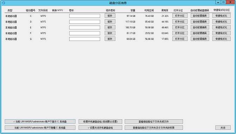Toggle showing C: system disk for current user
This screenshot has height=134, width=236.
pyautogui.click(x=40, y=121)
